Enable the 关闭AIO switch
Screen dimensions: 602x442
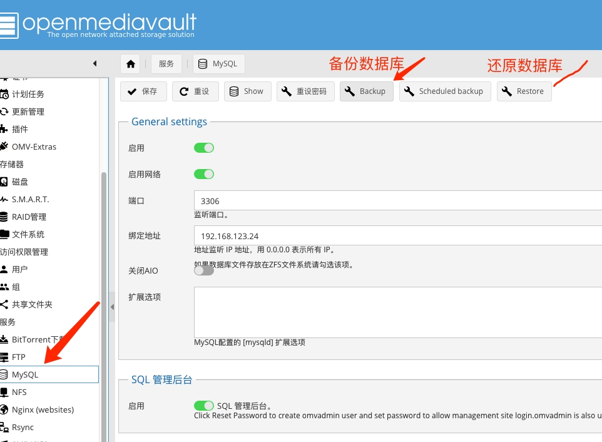pos(203,270)
